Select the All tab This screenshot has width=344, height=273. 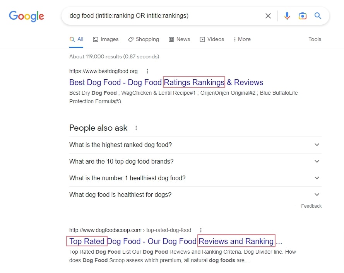click(76, 39)
